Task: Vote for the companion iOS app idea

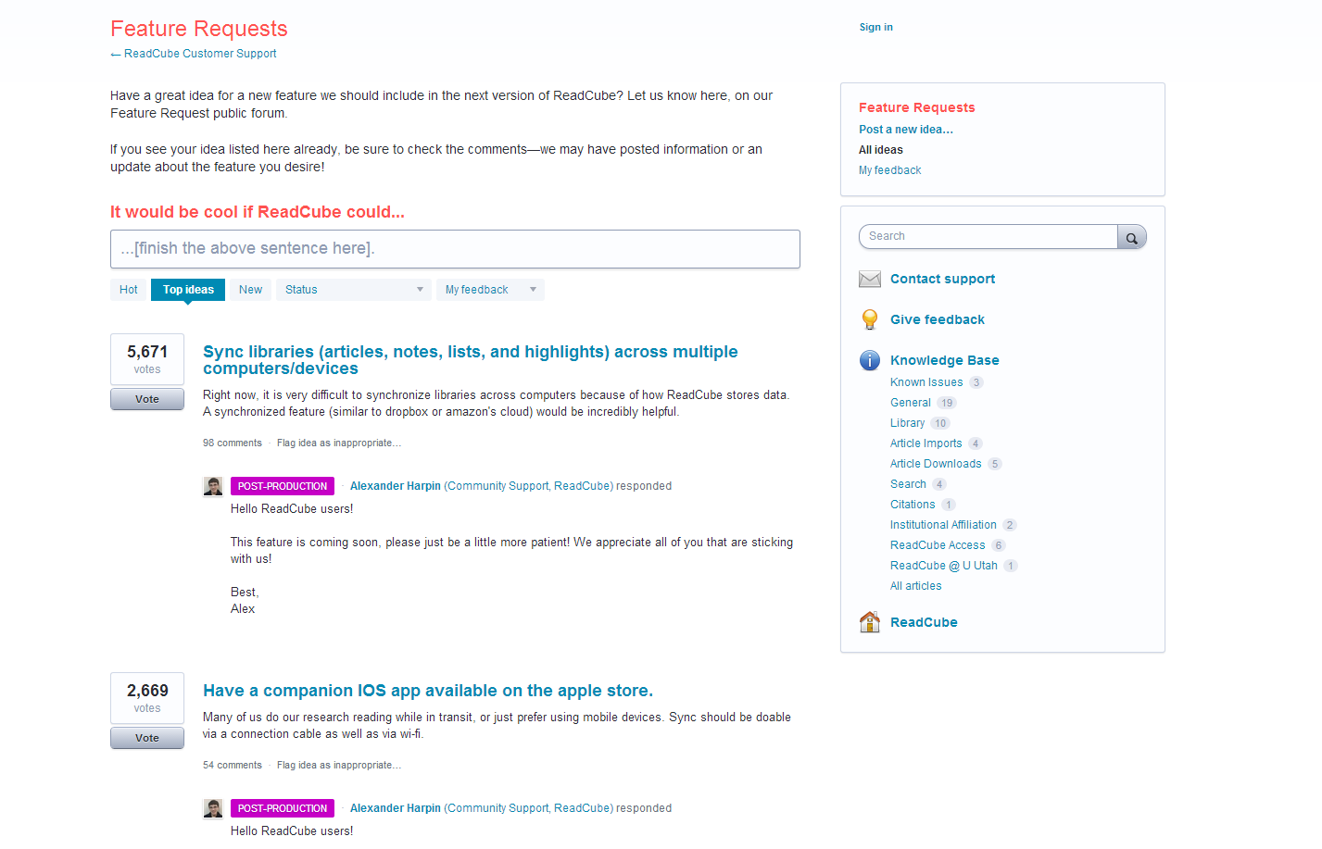Action: point(147,738)
